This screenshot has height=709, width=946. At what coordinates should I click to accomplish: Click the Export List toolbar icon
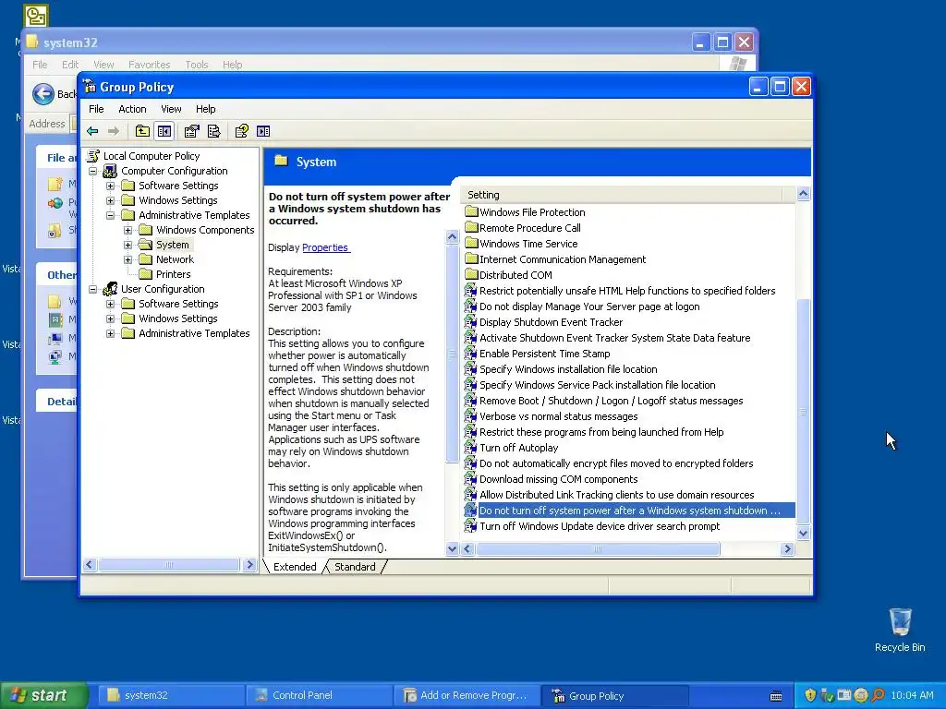[x=214, y=131]
